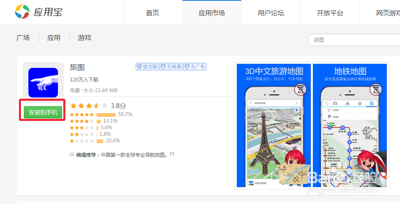Click the five-star 58.7% rating bar

click(106, 115)
